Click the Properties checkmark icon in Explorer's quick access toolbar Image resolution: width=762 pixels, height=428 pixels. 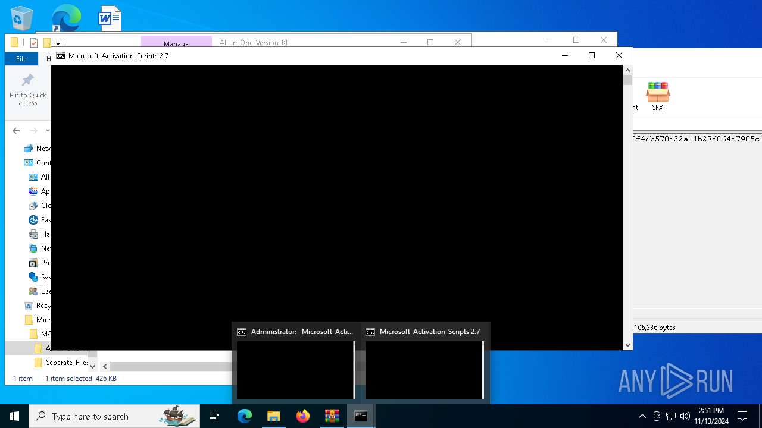(x=34, y=42)
